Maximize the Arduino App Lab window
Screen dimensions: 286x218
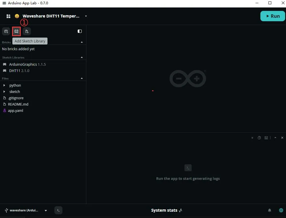click(x=270, y=3)
